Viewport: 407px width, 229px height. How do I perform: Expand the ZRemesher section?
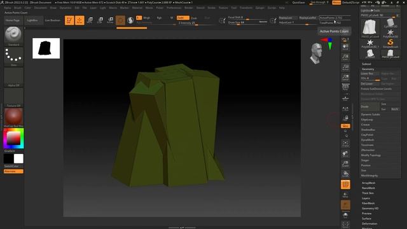pos(368,150)
